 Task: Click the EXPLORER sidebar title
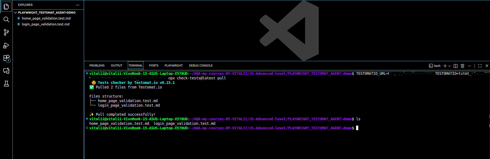click(x=25, y=5)
